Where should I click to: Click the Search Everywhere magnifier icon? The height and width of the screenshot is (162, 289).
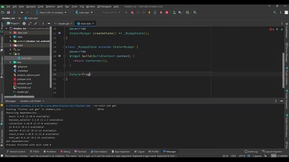(275, 13)
